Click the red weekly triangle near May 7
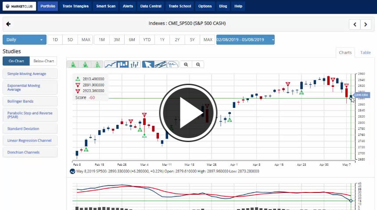The height and width of the screenshot is (210, 377). click(346, 85)
